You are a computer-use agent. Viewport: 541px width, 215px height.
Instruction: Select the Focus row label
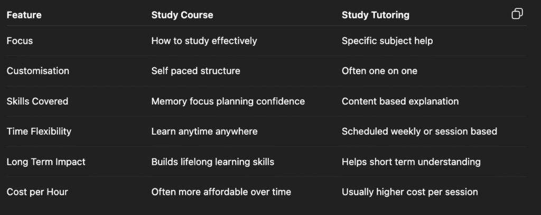tap(20, 41)
